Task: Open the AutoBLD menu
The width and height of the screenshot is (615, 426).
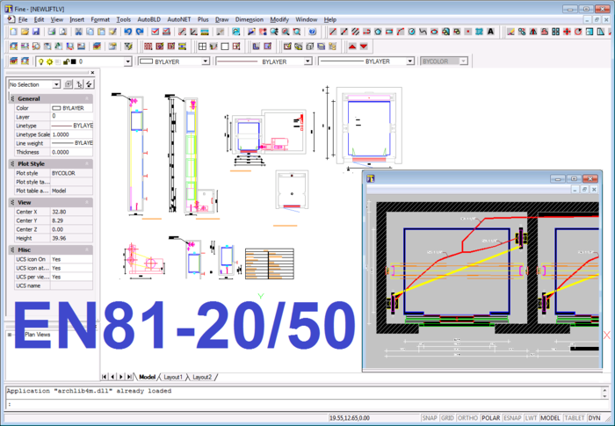Action: tap(148, 18)
